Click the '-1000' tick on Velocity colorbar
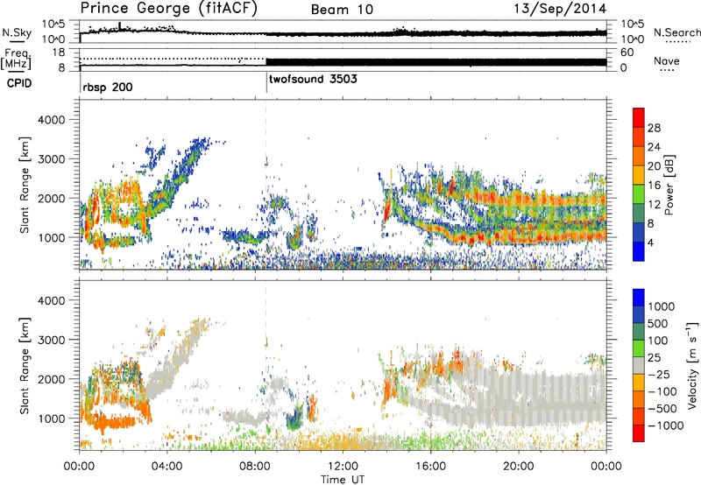701x485 pixels. (665, 425)
